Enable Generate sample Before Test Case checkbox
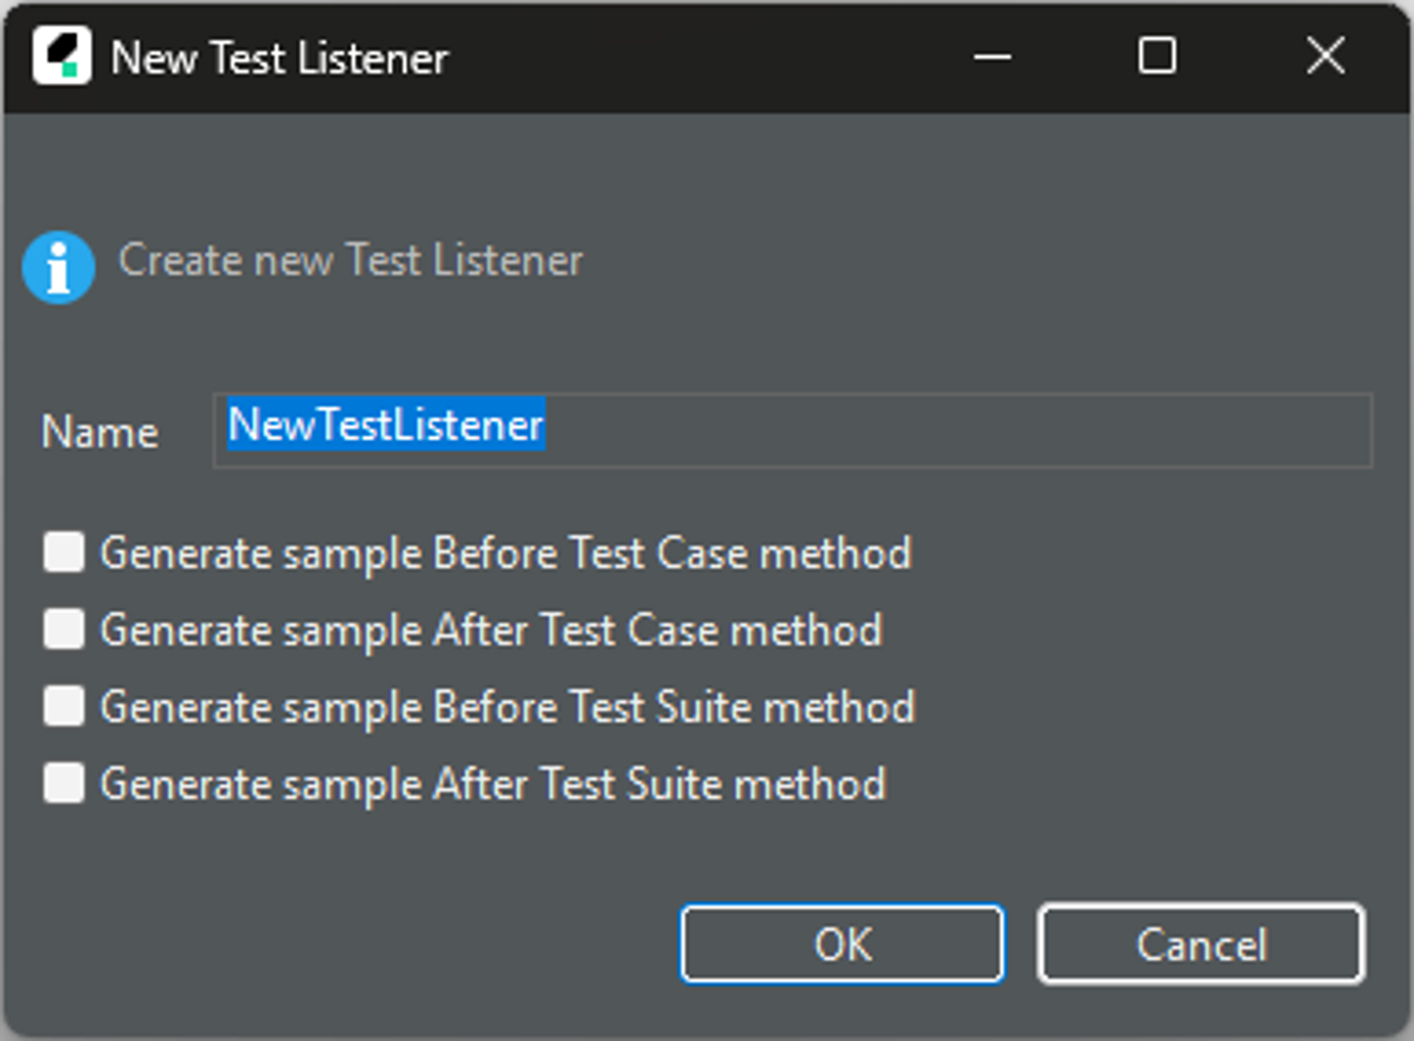Viewport: 1414px width, 1041px height. tap(64, 552)
